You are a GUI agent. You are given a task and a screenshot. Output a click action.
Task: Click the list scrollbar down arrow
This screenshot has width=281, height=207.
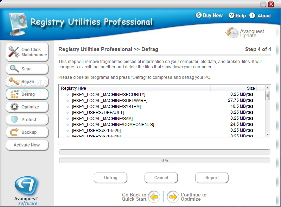[x=268, y=134]
